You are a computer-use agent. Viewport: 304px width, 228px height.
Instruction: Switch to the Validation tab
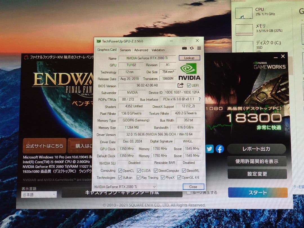coord(158,50)
